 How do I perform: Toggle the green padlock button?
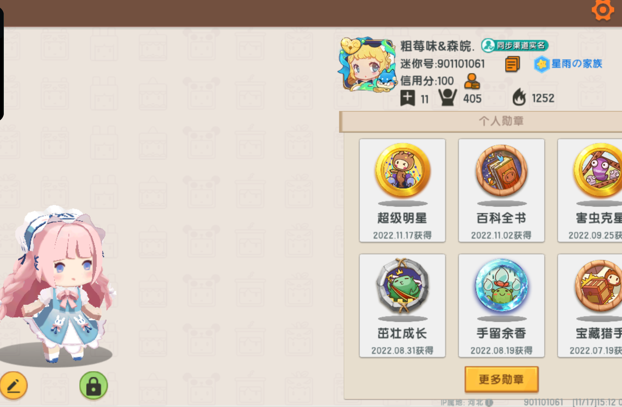[x=94, y=385]
